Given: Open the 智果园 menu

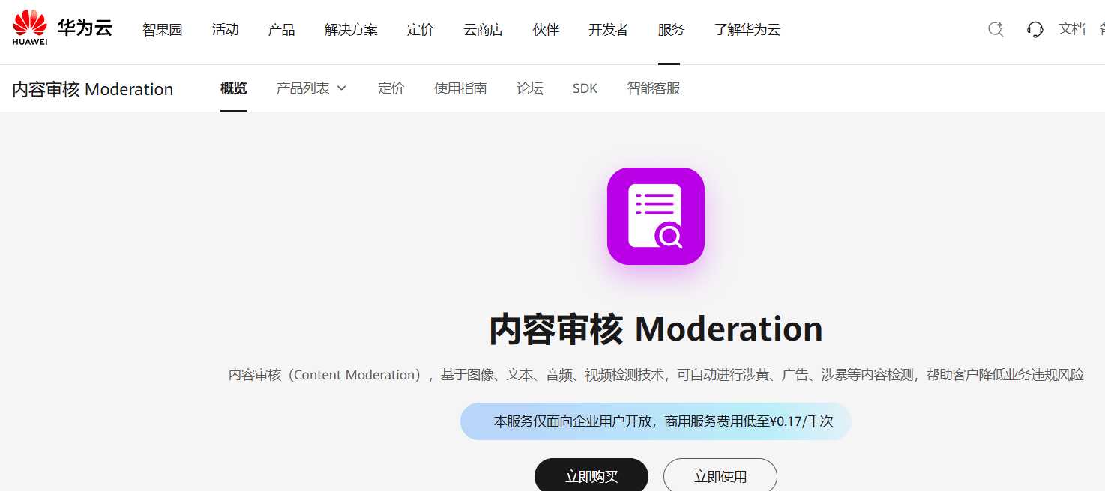Looking at the screenshot, I should click(x=163, y=30).
